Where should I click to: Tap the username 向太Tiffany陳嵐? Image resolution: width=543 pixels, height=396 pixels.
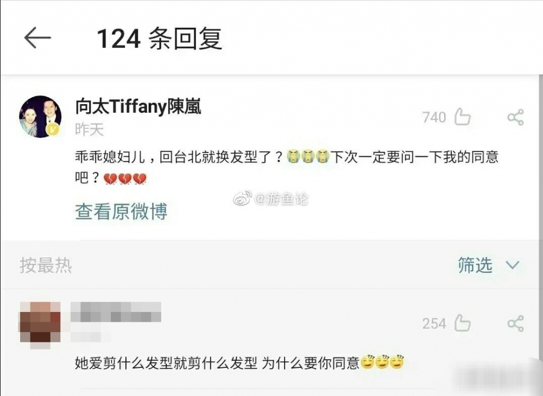(x=138, y=106)
